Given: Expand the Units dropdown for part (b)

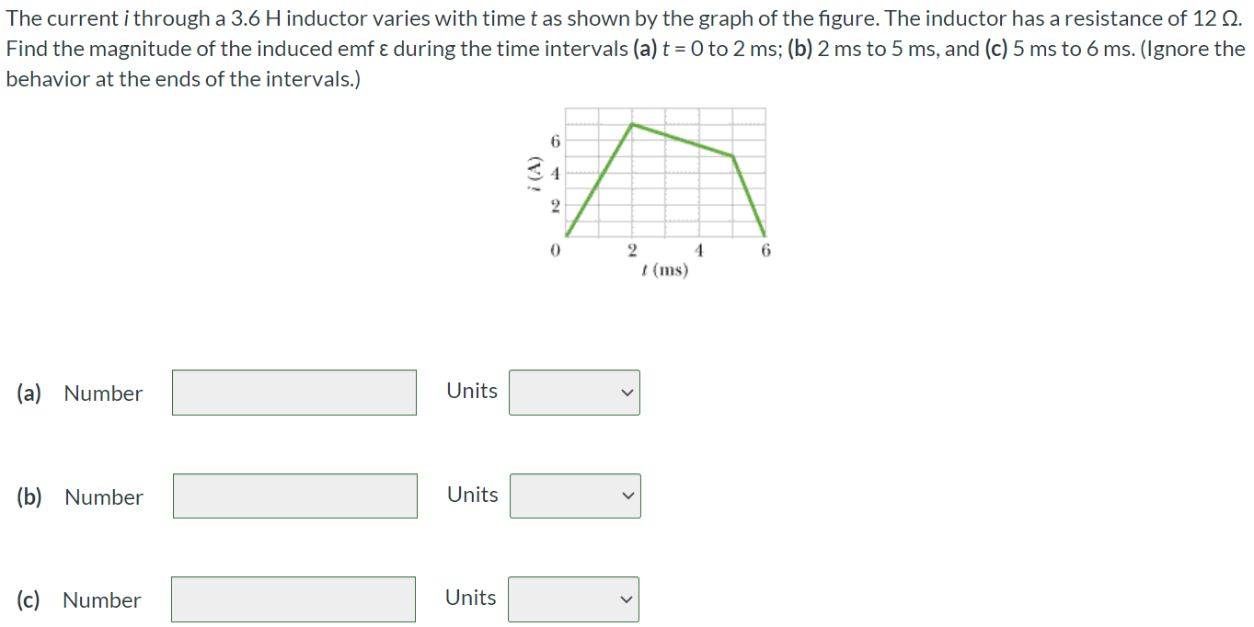Looking at the screenshot, I should point(575,496).
